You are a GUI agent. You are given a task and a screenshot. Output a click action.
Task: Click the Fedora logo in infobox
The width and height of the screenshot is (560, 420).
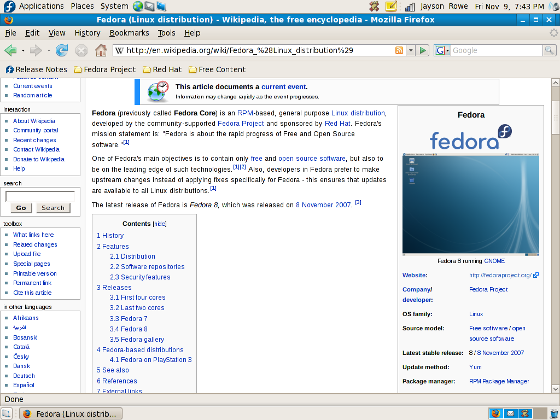click(471, 137)
